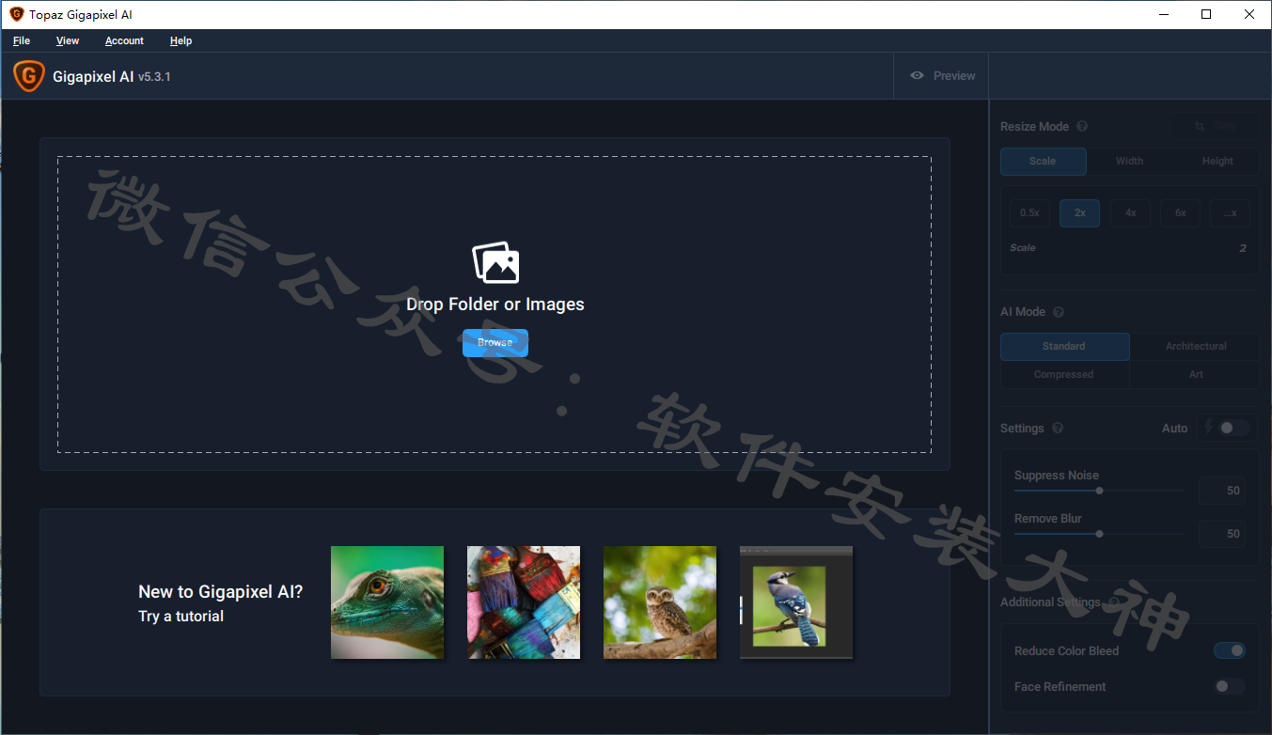Screen dimensions: 1272x735
Task: Choose the 6x scale option
Action: (x=1180, y=213)
